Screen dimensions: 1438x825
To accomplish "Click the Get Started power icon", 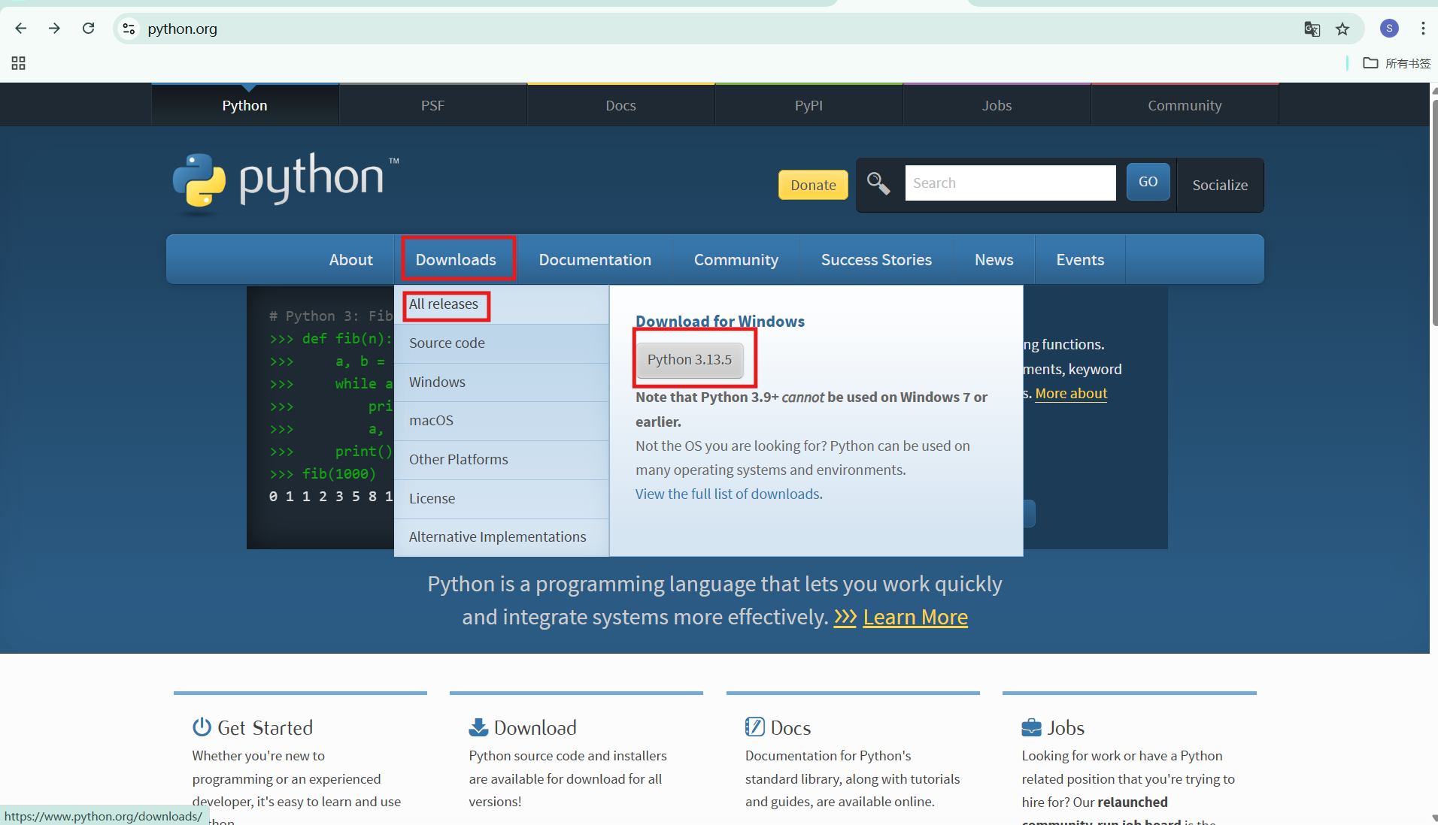I will [202, 727].
